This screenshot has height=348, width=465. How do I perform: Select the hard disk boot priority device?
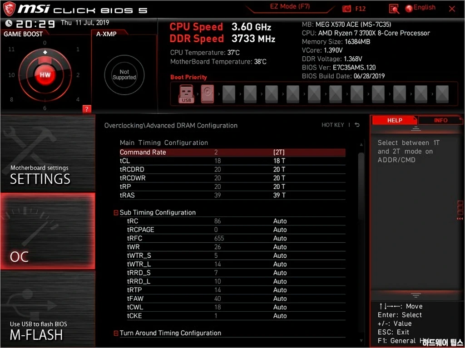tap(207, 93)
